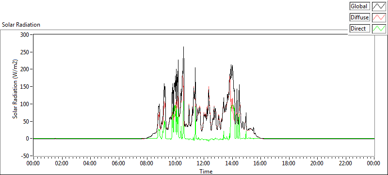The width and height of the screenshot is (388, 175).
Task: Click the 250 Y axis scale marker
Action: click(x=25, y=52)
